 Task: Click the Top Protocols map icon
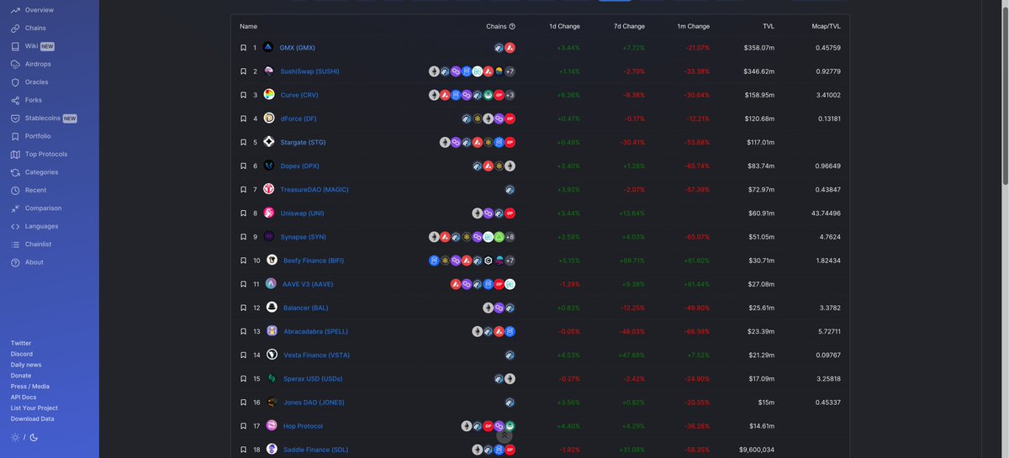click(16, 155)
